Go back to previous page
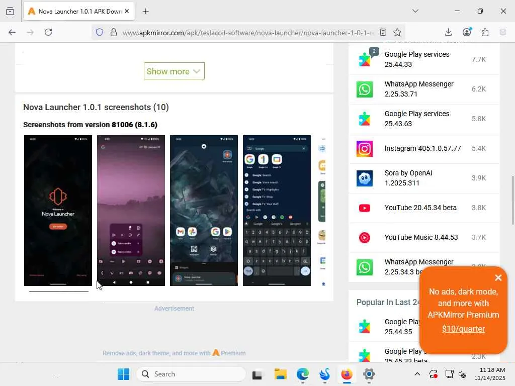Image resolution: width=515 pixels, height=386 pixels. (x=12, y=32)
